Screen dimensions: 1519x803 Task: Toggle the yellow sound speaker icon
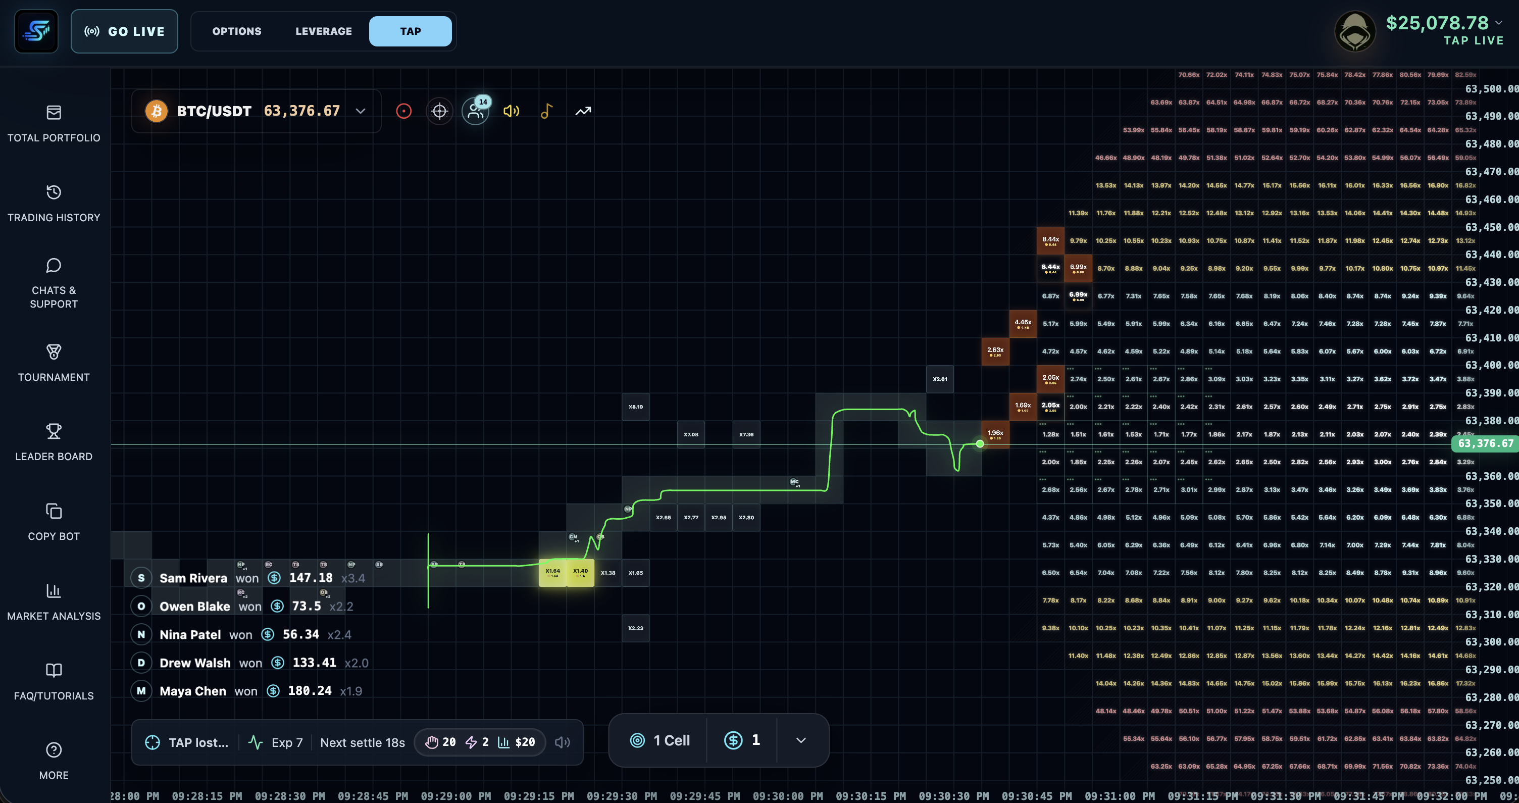pos(511,111)
